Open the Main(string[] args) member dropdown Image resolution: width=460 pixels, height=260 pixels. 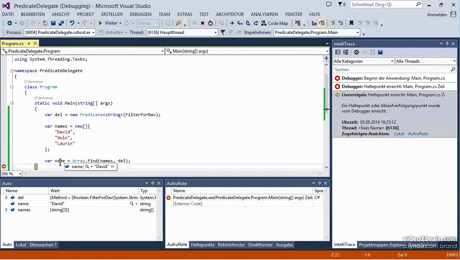click(x=247, y=51)
